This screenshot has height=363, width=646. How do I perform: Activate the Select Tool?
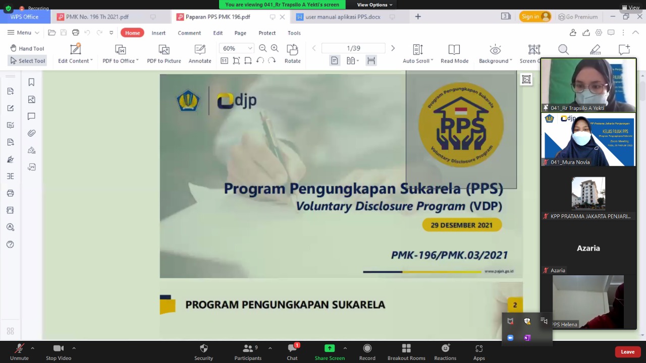pyautogui.click(x=28, y=61)
